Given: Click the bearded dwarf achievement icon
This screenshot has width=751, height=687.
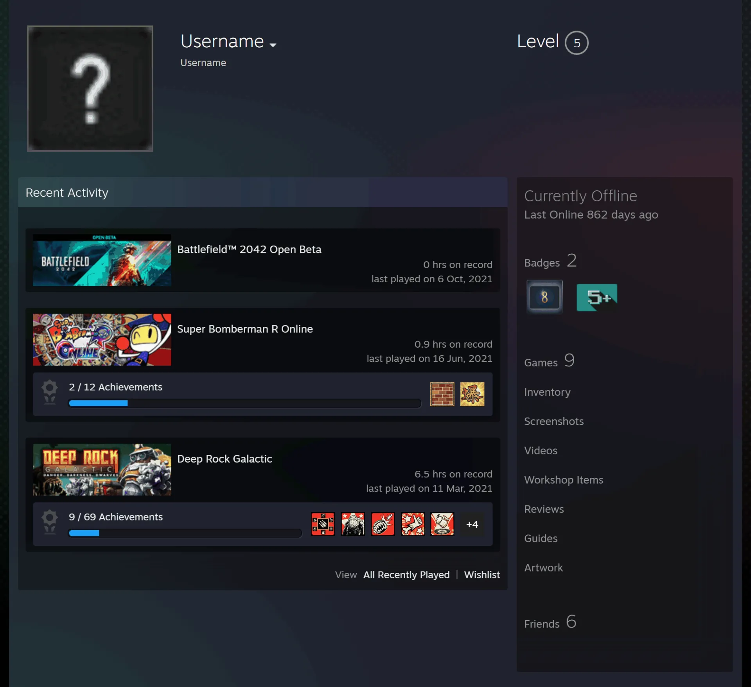Looking at the screenshot, I should pyautogui.click(x=353, y=524).
